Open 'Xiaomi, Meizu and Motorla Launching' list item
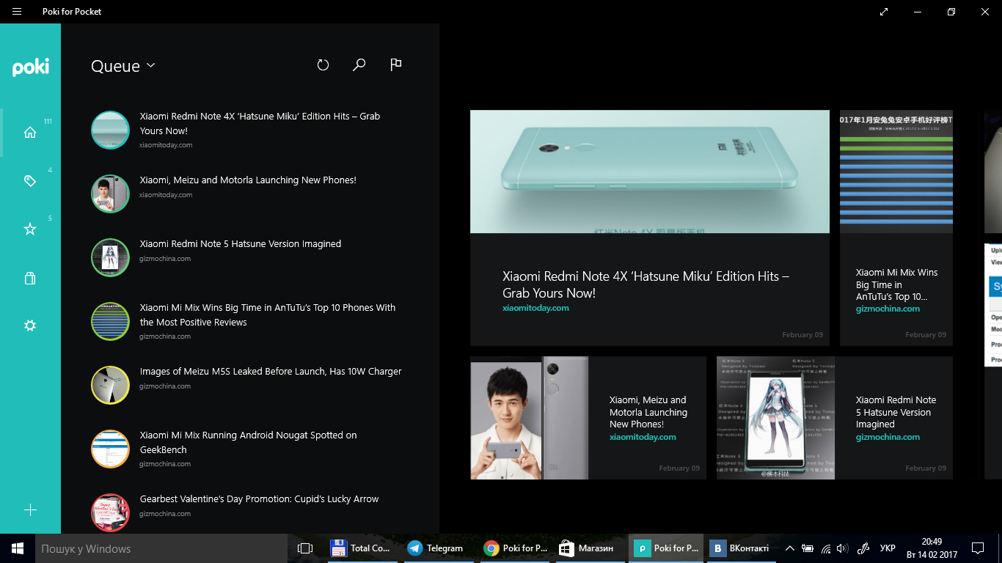The image size is (1002, 563). click(249, 194)
